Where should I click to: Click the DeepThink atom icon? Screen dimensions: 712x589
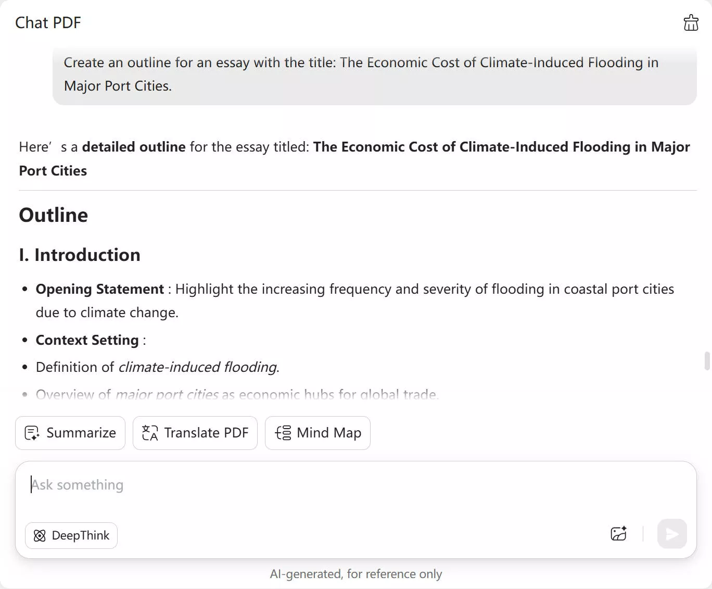pos(39,535)
